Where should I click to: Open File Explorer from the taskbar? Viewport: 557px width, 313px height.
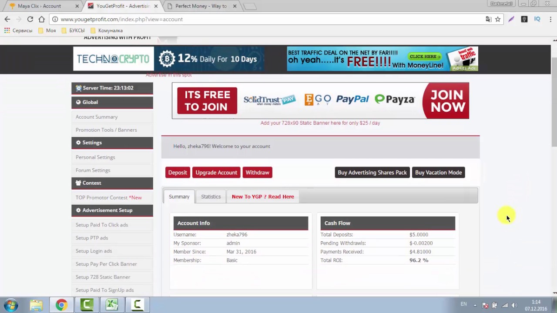pyautogui.click(x=36, y=305)
